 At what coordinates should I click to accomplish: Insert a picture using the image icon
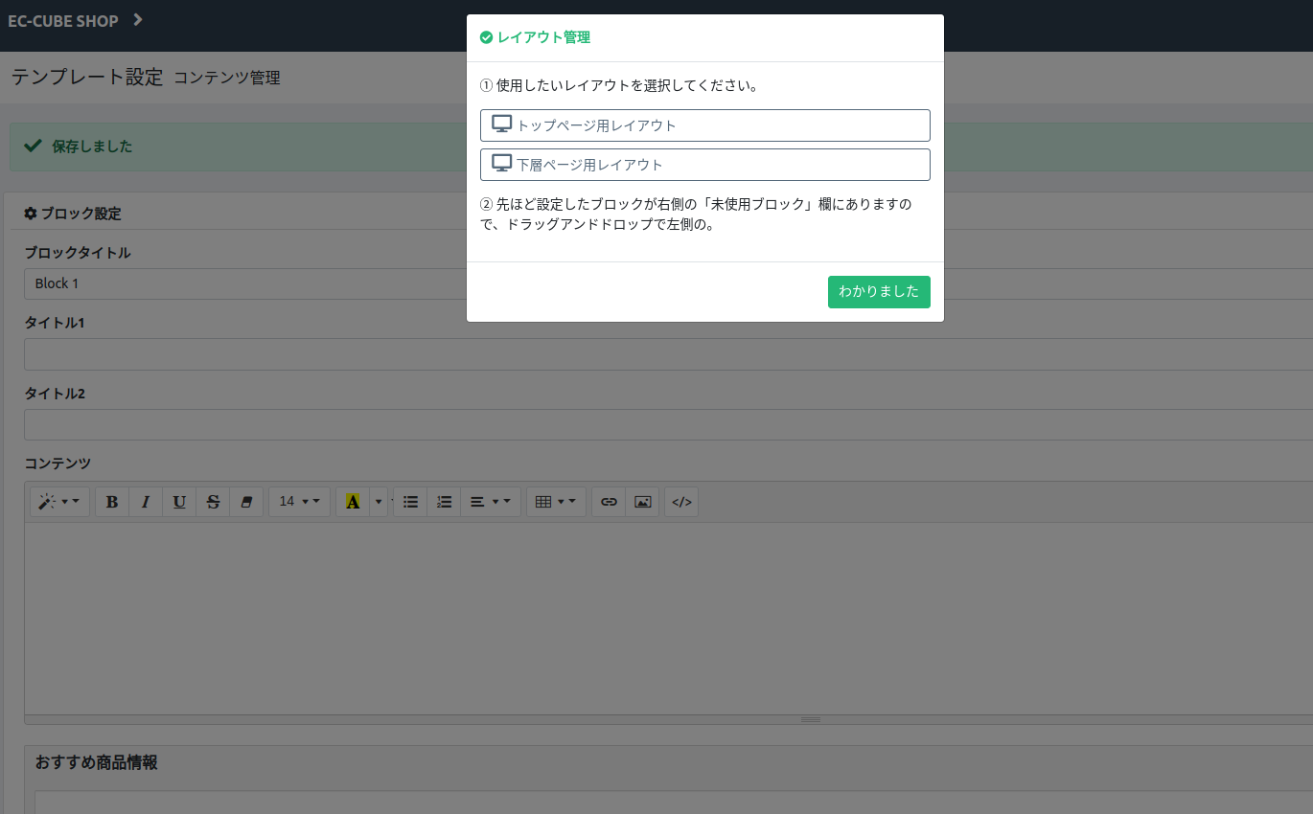(x=642, y=502)
